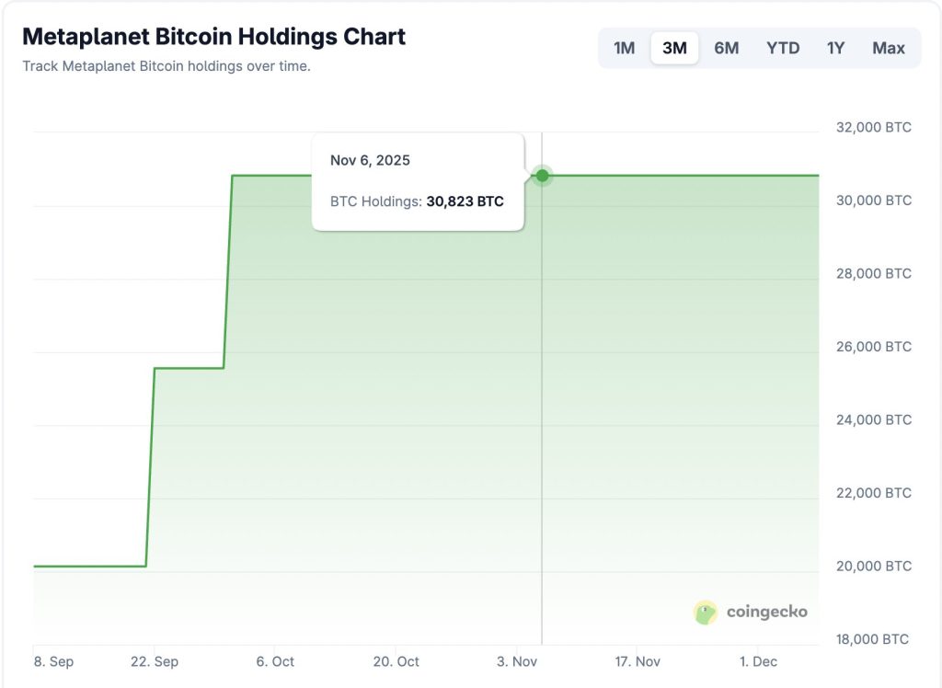Click the Nov 6, 2025 tooltip date
This screenshot has width=942, height=688.
pyautogui.click(x=370, y=160)
